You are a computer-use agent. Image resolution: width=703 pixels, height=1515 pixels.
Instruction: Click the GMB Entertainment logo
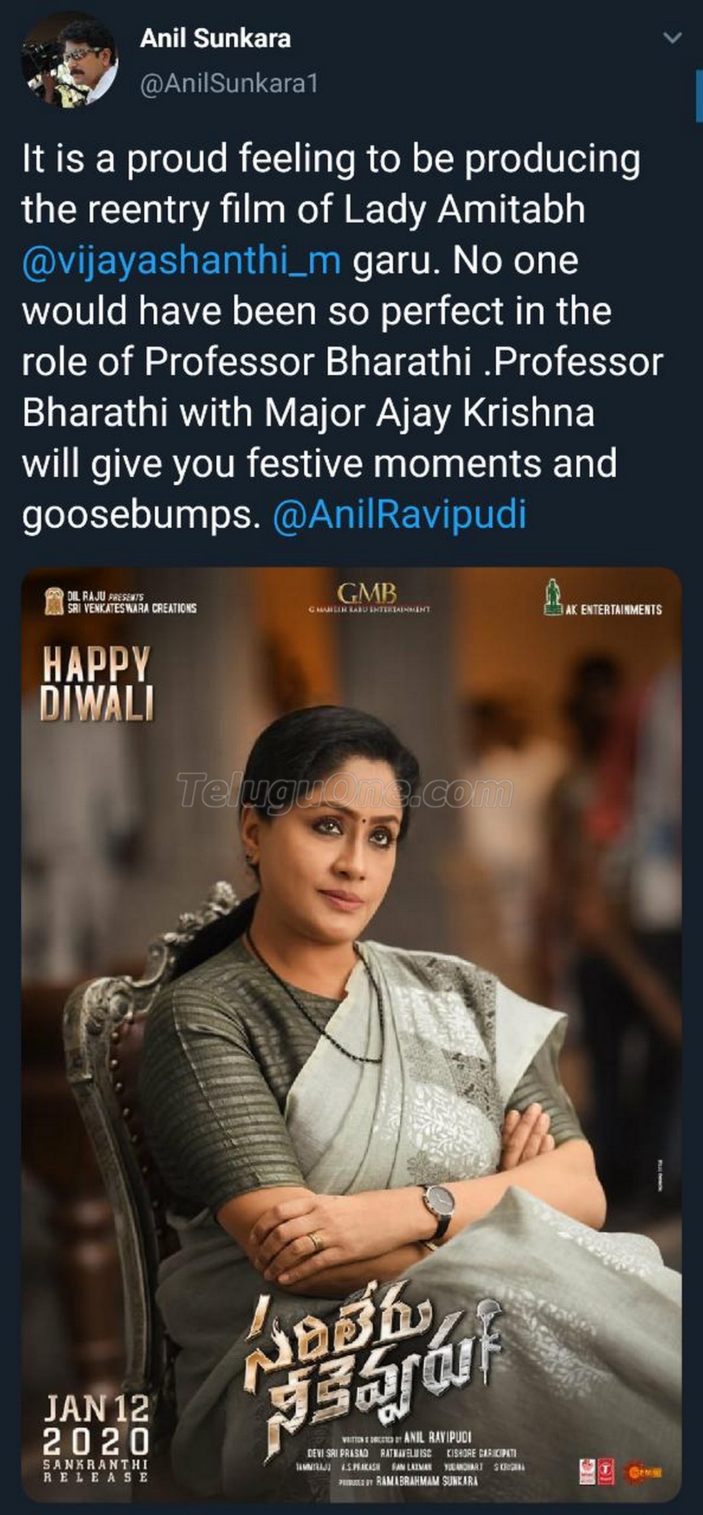pyautogui.click(x=369, y=597)
